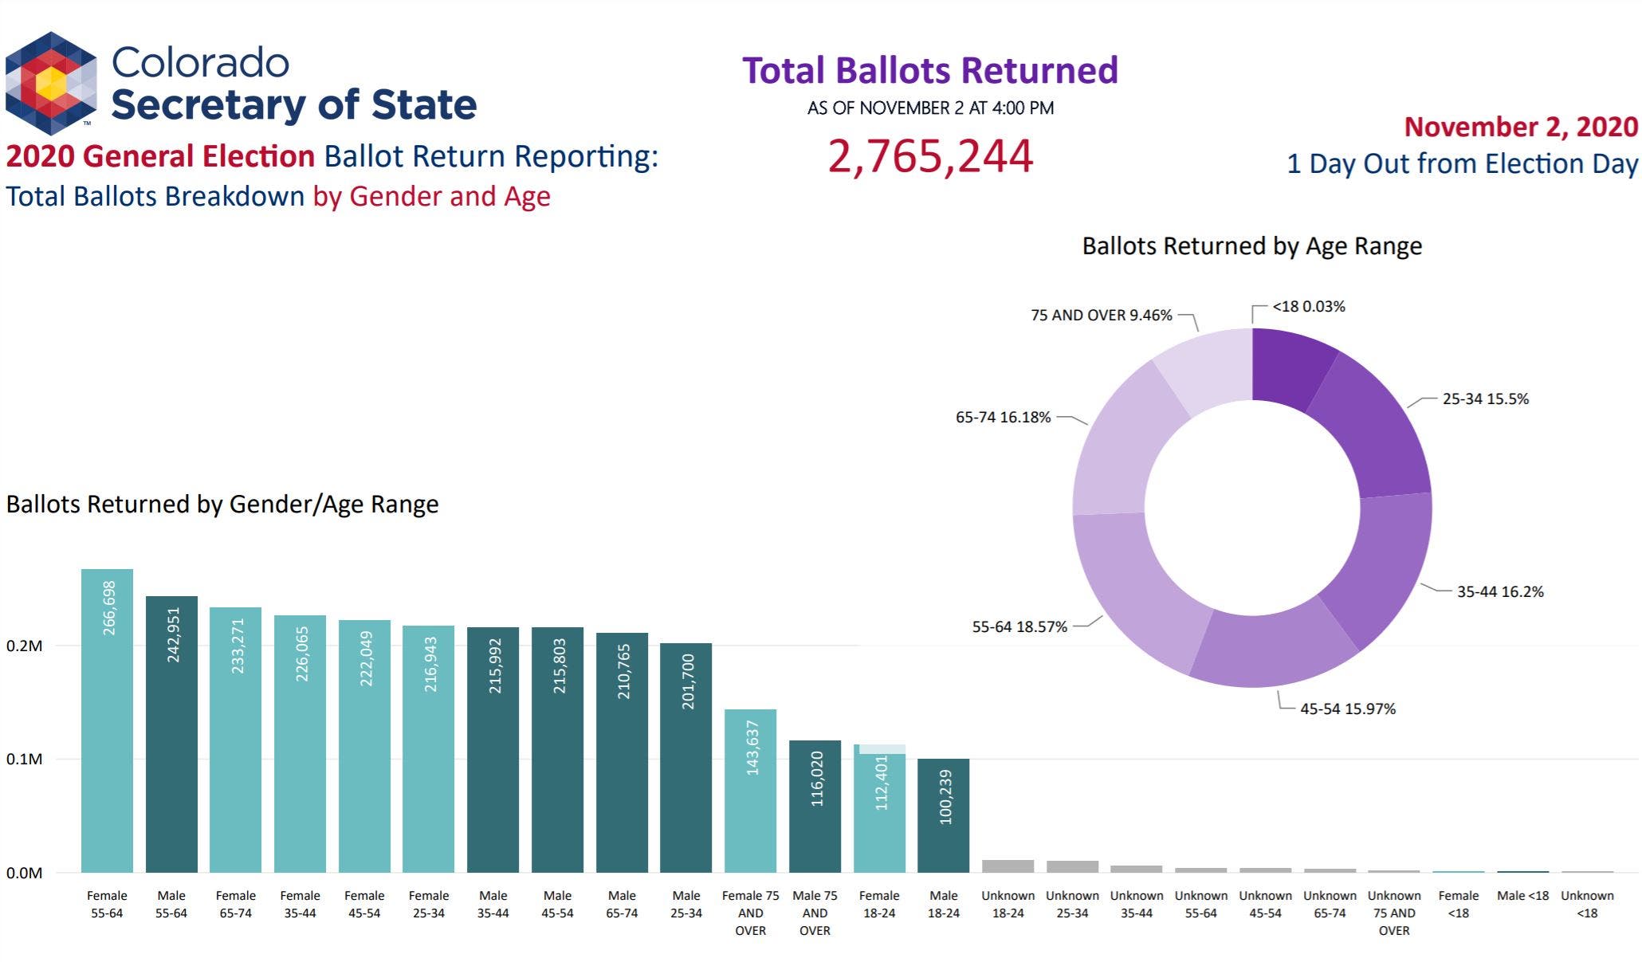Click the 65-74 16.18% donut label
Screen dimensions: 1642x962
(1003, 418)
